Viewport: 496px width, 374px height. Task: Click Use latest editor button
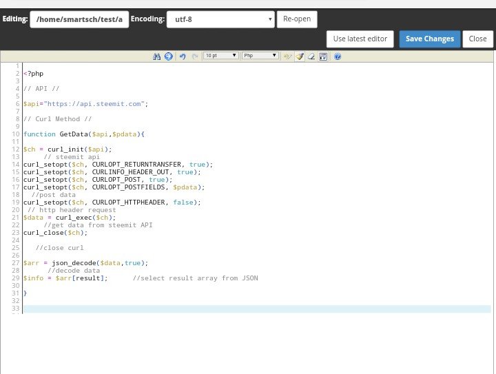pos(360,39)
